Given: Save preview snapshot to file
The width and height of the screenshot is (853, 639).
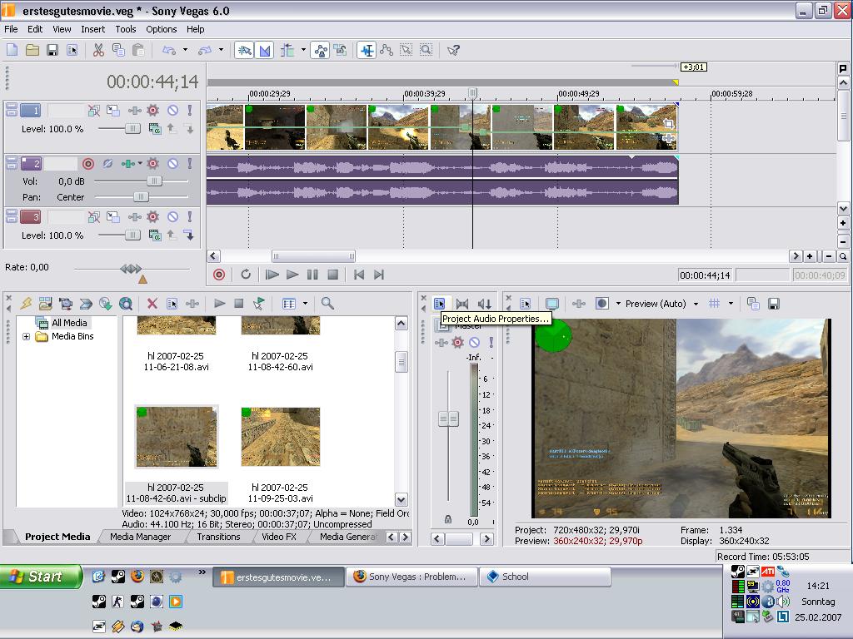Looking at the screenshot, I should (773, 304).
